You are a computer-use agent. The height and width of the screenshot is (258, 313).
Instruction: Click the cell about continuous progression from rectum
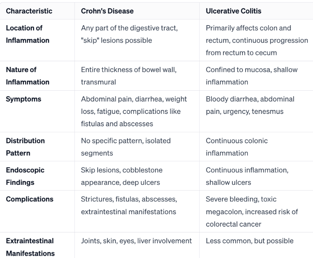[x=257, y=40]
